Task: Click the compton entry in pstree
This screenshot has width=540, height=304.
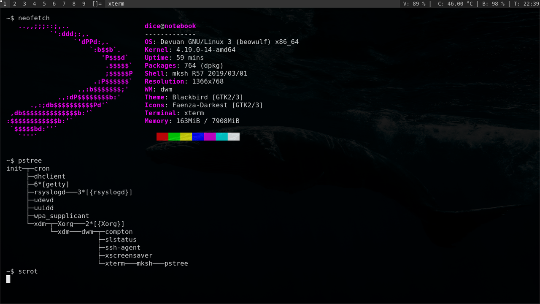Action: coord(119,232)
